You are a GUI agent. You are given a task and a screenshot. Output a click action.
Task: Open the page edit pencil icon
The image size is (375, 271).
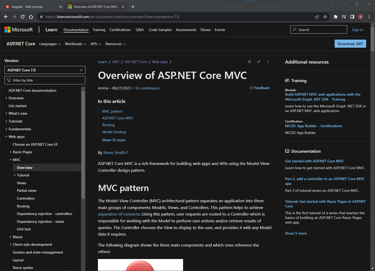click(259, 61)
